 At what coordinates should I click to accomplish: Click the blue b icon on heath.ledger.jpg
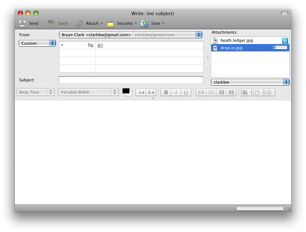point(285,41)
